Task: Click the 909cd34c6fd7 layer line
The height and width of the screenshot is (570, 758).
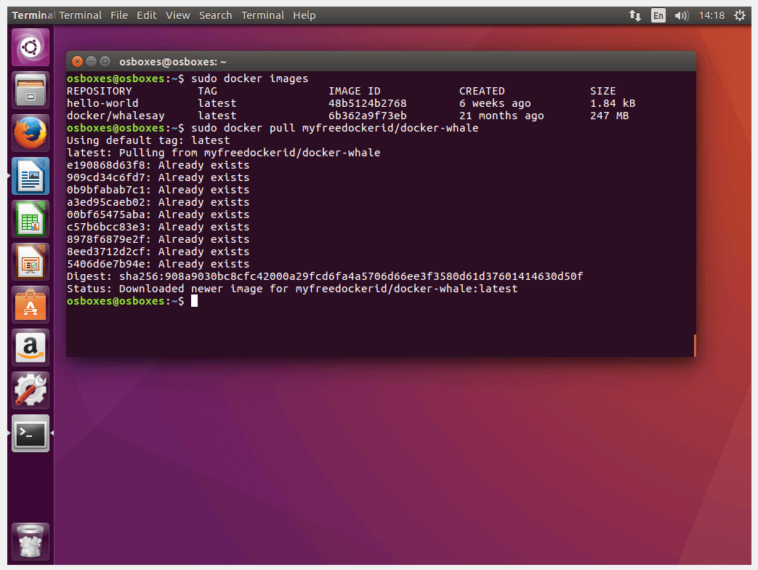Action: coord(158,178)
